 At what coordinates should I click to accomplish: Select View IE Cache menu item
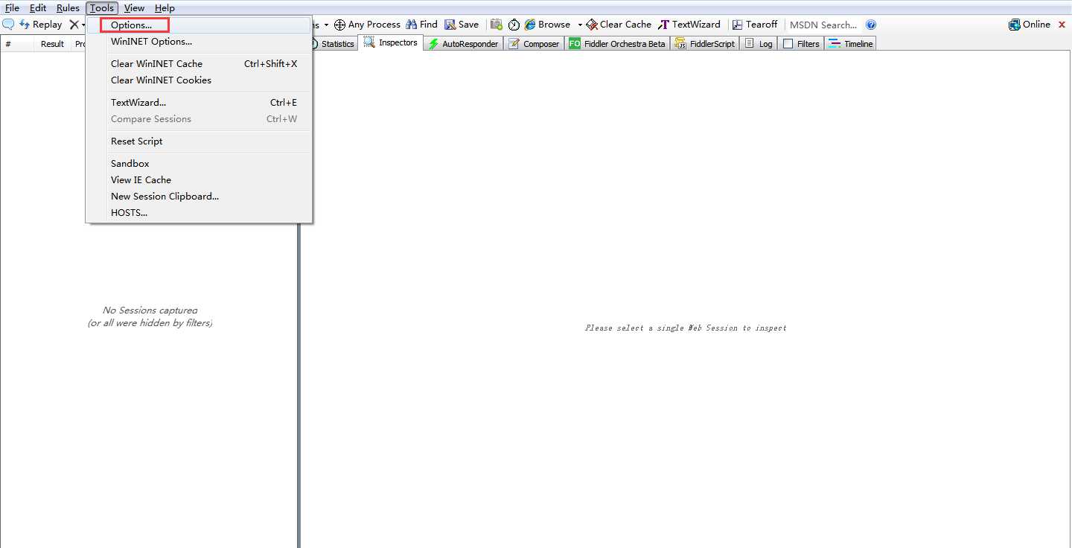click(x=199, y=180)
